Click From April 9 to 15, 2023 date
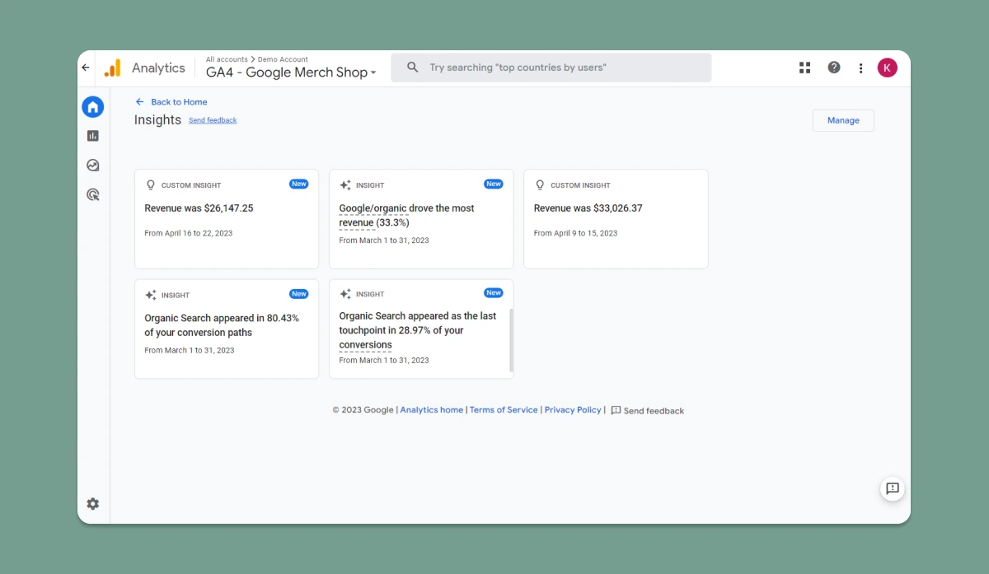 click(x=575, y=234)
